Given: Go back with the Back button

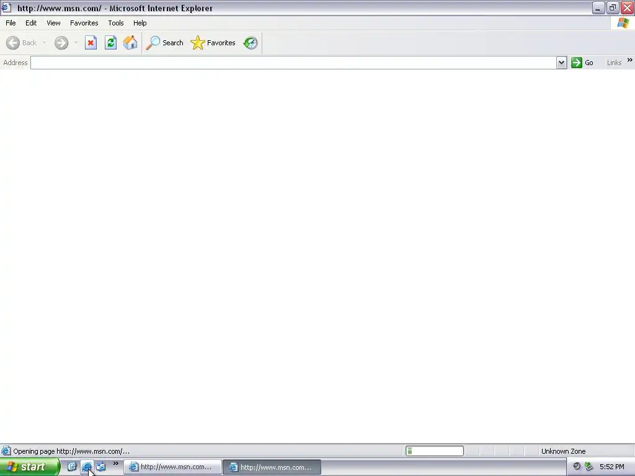Looking at the screenshot, I should [22, 43].
